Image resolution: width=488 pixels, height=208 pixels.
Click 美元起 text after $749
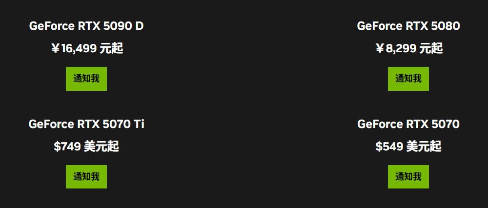pyautogui.click(x=102, y=146)
